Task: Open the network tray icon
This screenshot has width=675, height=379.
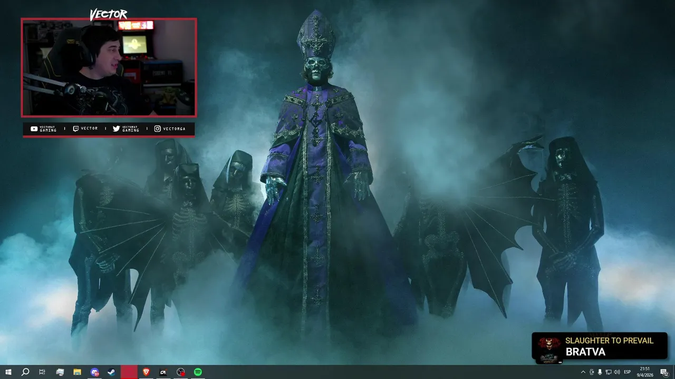Action: click(x=608, y=372)
